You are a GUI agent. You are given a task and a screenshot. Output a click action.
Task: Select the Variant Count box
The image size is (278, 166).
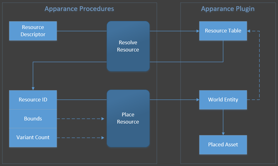[x=33, y=138]
